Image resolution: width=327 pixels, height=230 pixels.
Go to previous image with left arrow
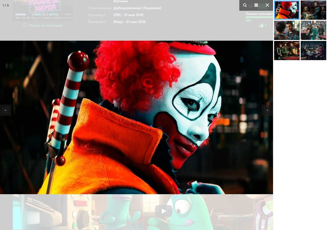tap(6, 110)
